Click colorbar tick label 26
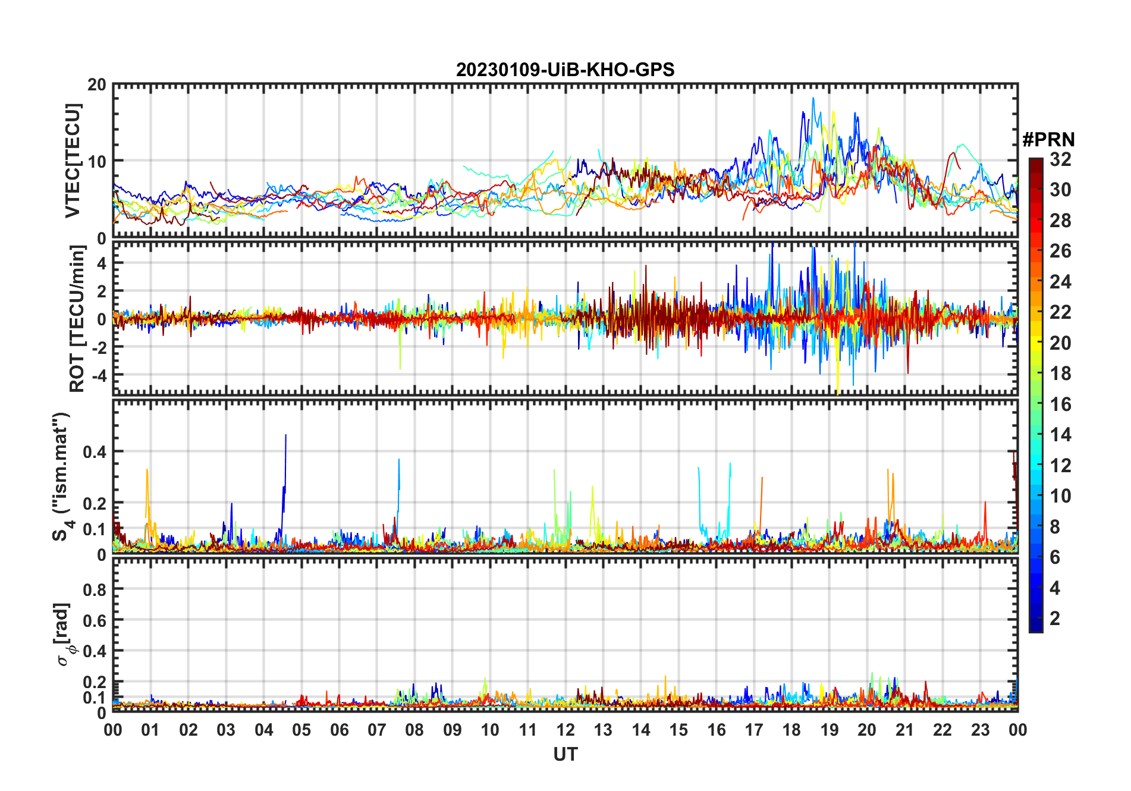1131x791 pixels. (1060, 250)
